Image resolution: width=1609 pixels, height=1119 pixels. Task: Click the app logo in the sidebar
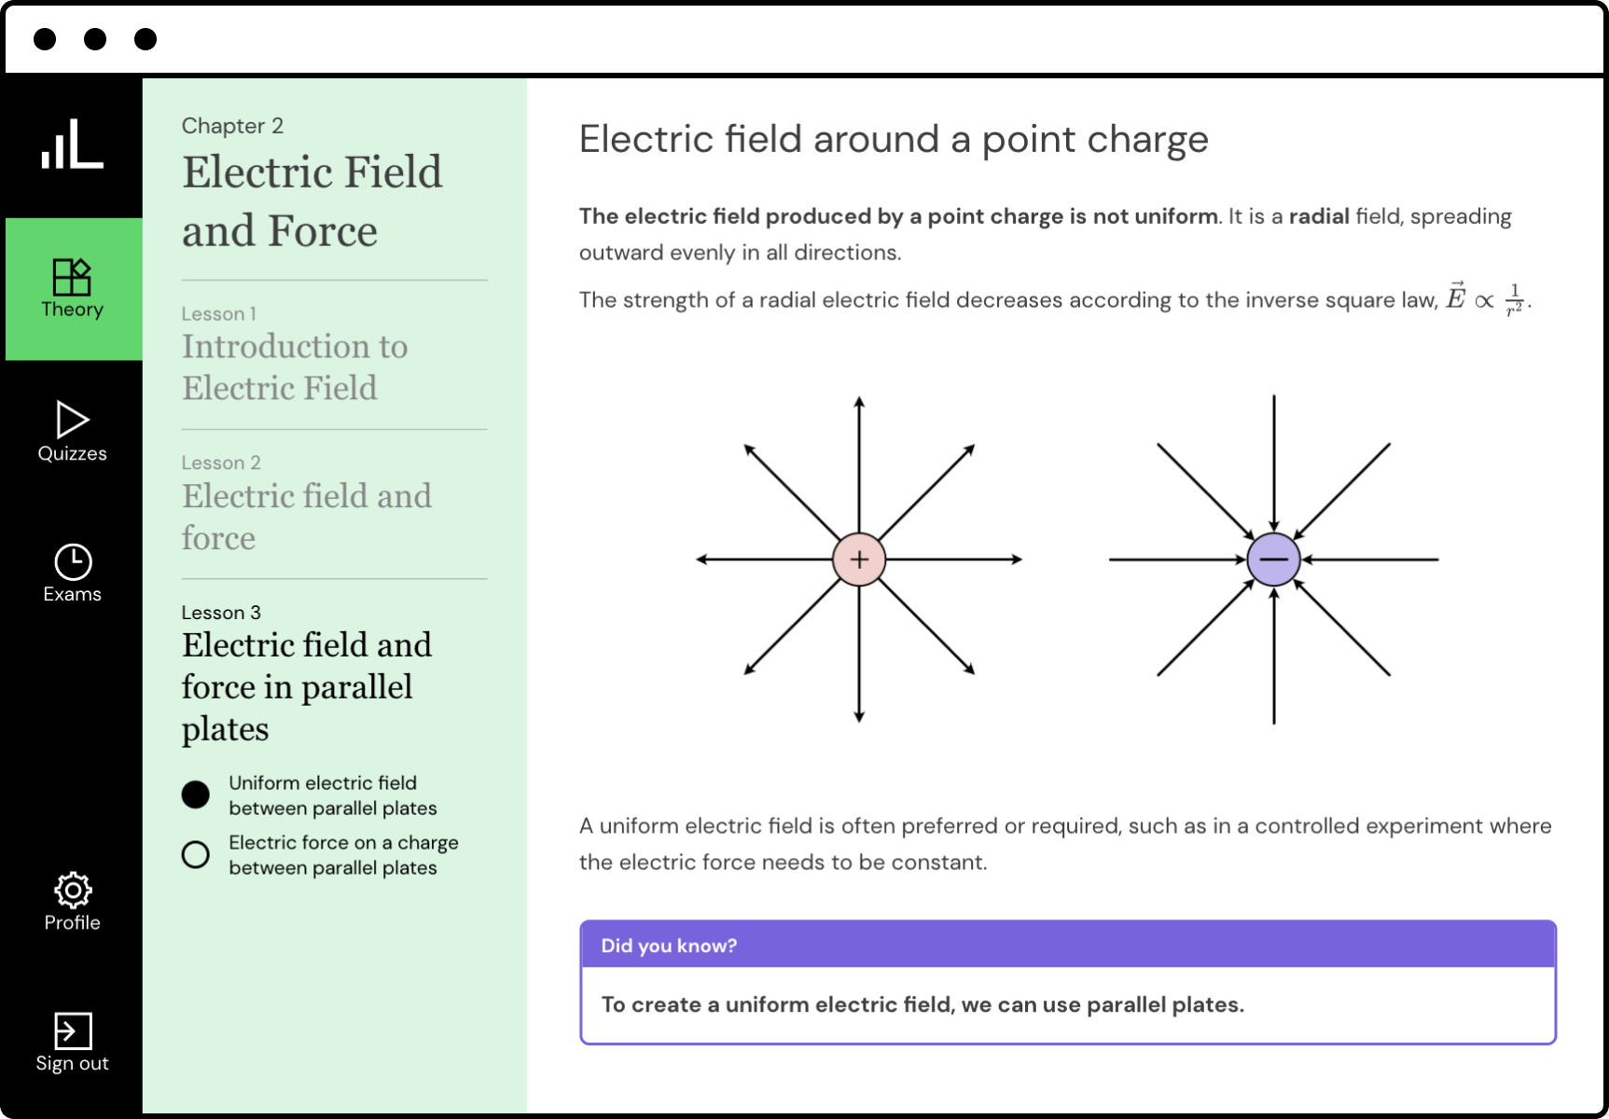click(x=72, y=145)
